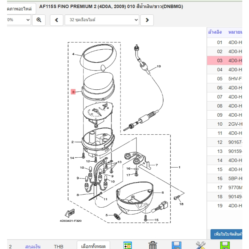This screenshot has width=249, height=249.
Task: Click the green list import icon
Action: click(128, 245)
